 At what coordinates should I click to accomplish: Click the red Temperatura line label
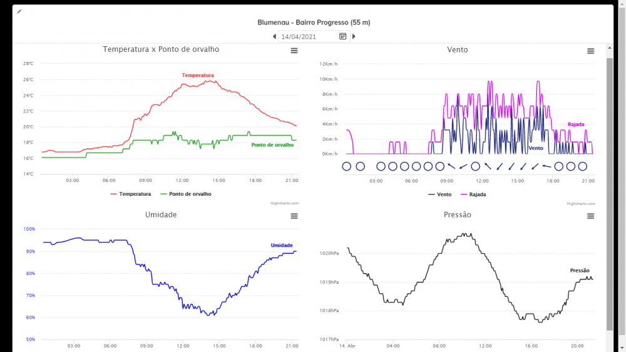pyautogui.click(x=198, y=75)
